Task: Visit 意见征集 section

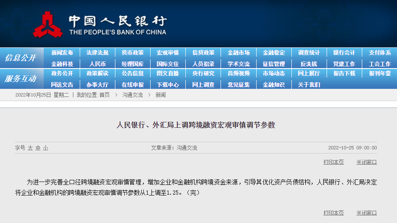Action: pos(238,85)
